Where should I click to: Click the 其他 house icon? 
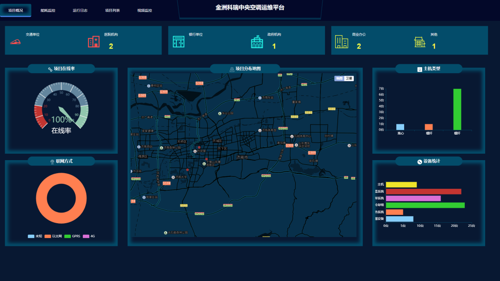419,42
